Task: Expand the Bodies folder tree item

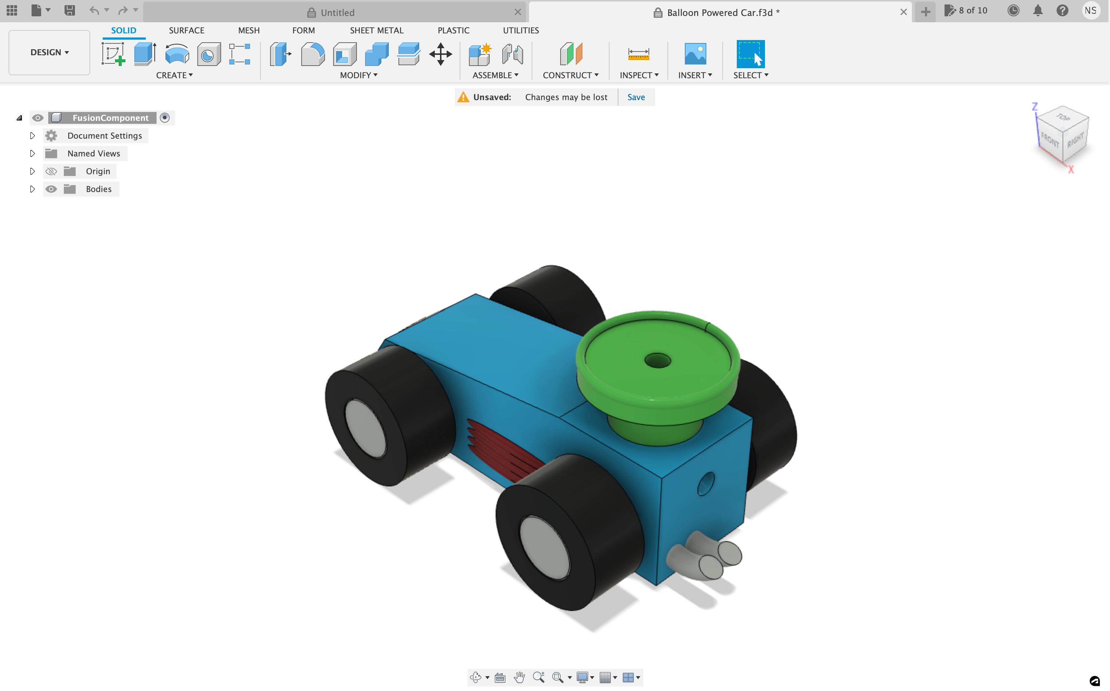Action: [x=32, y=189]
